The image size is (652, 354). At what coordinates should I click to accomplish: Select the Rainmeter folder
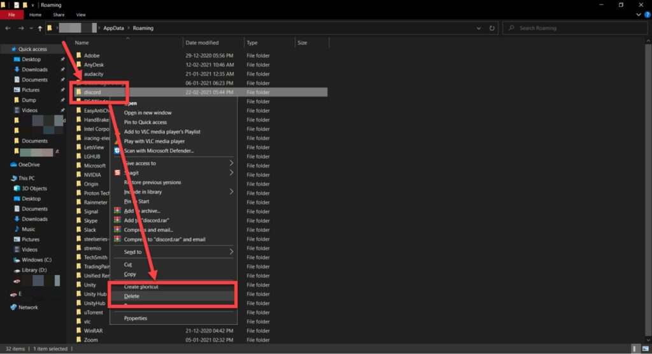(x=96, y=202)
